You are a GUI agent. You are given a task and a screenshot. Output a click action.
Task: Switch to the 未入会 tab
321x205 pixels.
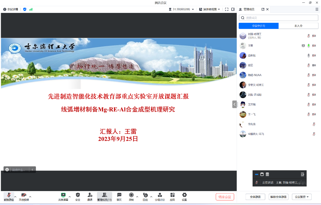point(298,26)
